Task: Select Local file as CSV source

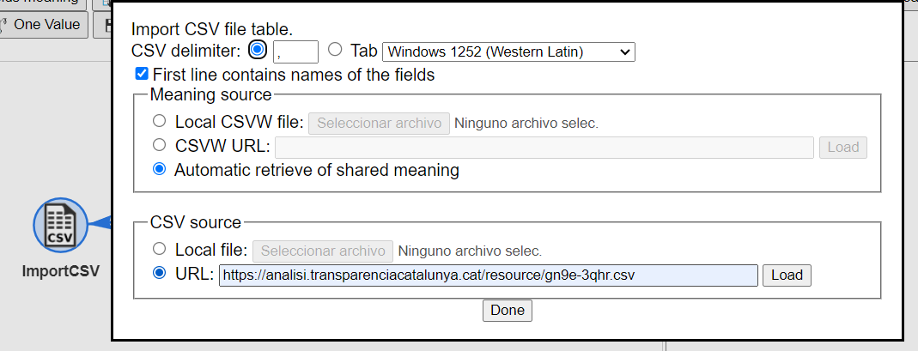Action: click(x=159, y=249)
